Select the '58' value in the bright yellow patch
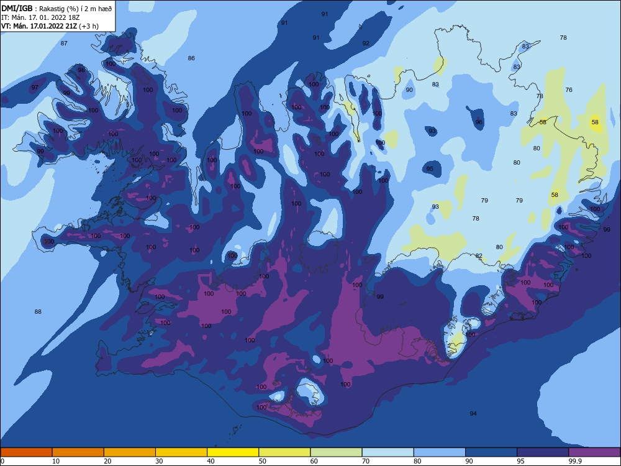 coord(596,122)
